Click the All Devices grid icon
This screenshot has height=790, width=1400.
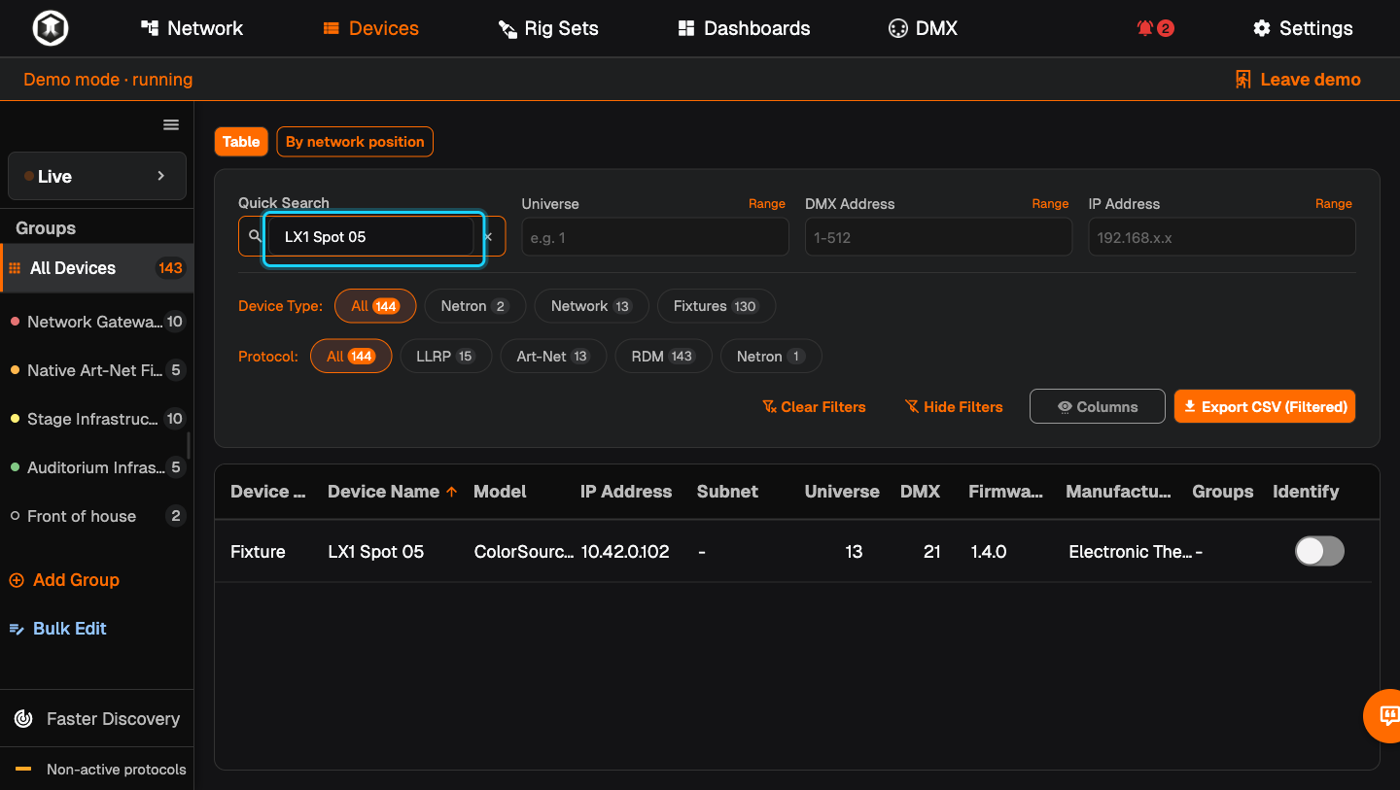pyautogui.click(x=15, y=268)
